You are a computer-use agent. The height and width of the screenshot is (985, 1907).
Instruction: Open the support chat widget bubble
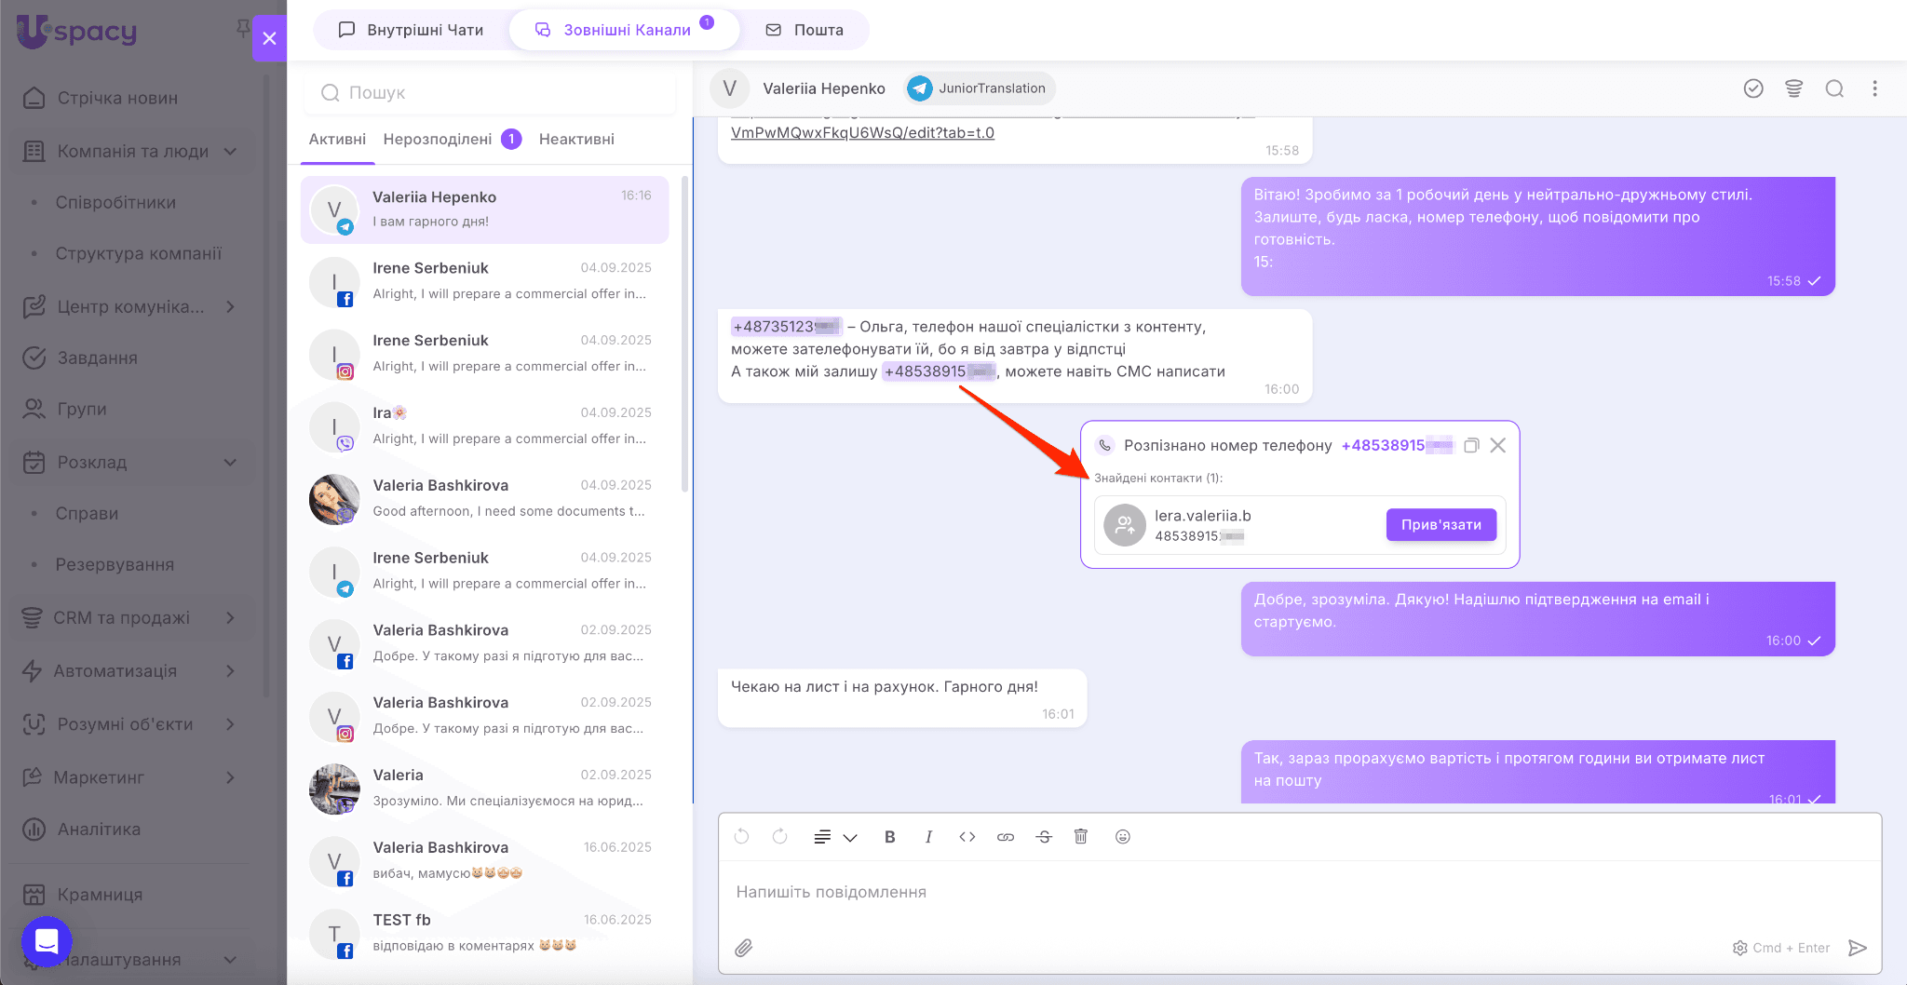47,941
